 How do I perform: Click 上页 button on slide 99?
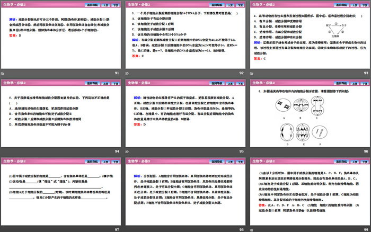tap(355, 162)
